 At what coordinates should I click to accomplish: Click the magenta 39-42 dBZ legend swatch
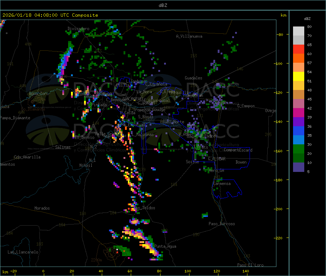pos(298,112)
